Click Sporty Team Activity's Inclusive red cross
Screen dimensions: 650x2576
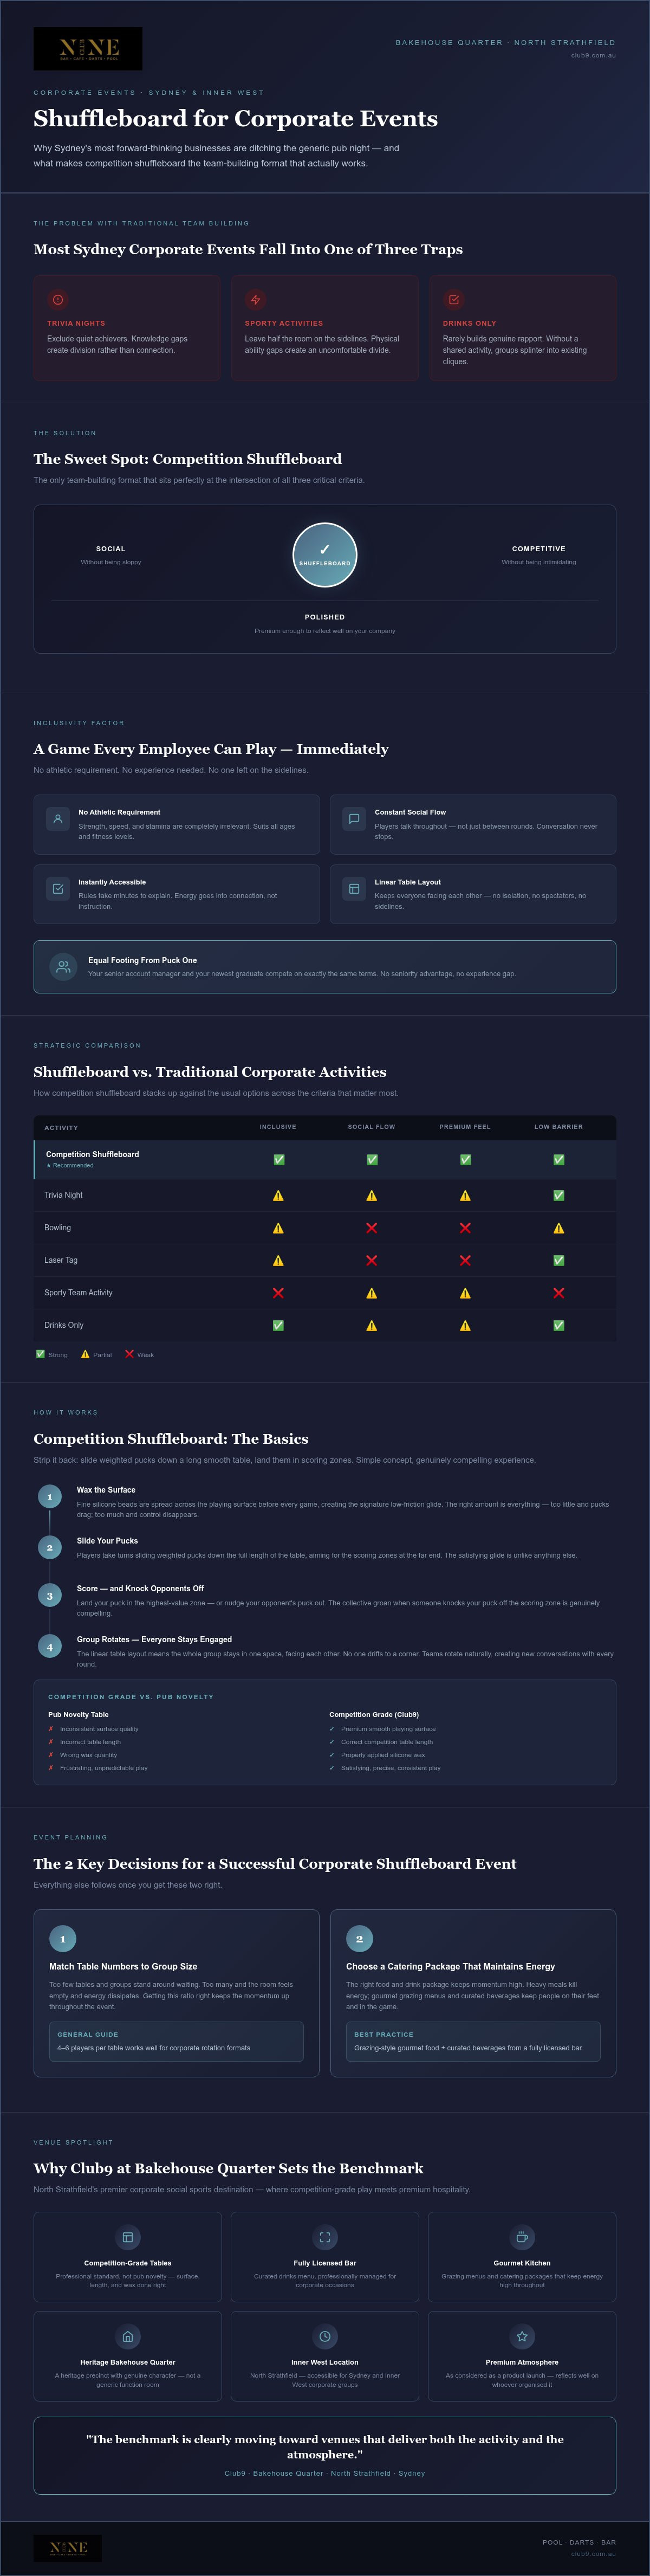click(278, 1293)
